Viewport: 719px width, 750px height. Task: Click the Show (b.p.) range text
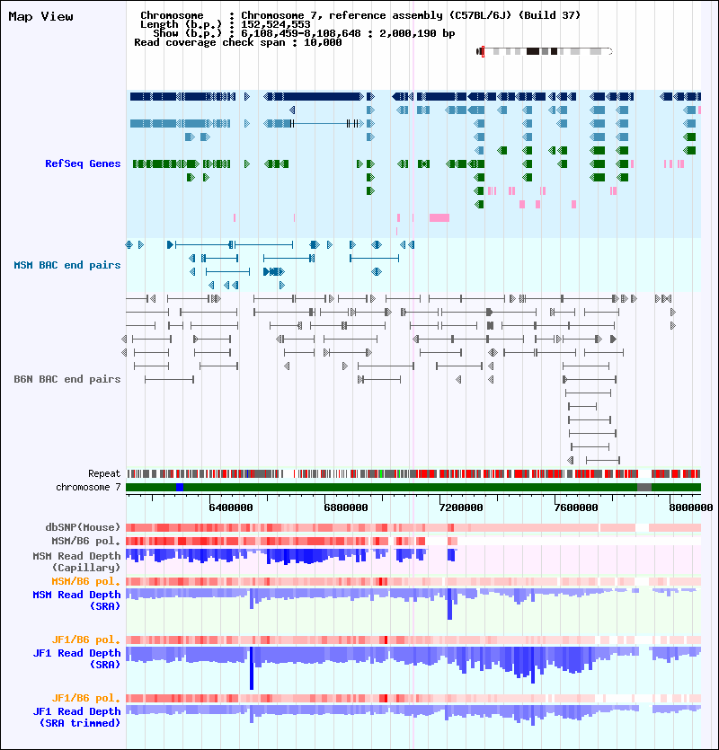coord(304,33)
